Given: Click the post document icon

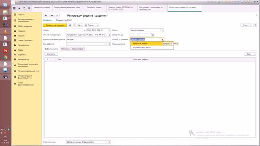Looking at the screenshot, I should [75, 25].
